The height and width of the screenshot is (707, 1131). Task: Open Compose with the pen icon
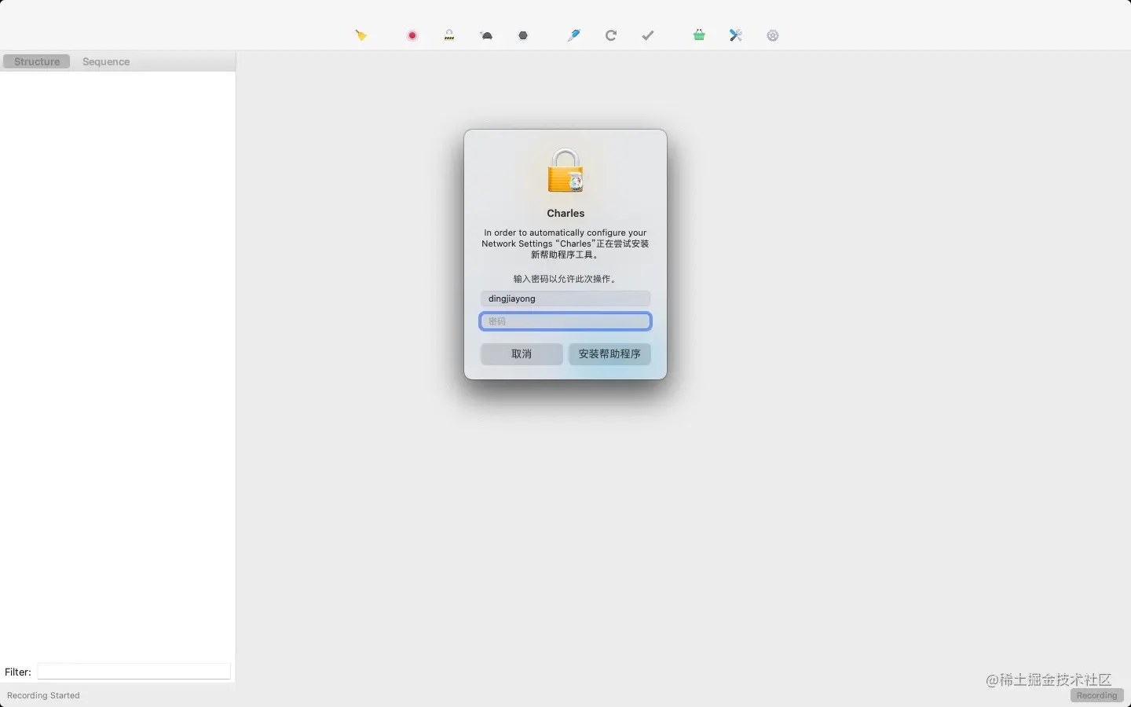[x=574, y=35]
